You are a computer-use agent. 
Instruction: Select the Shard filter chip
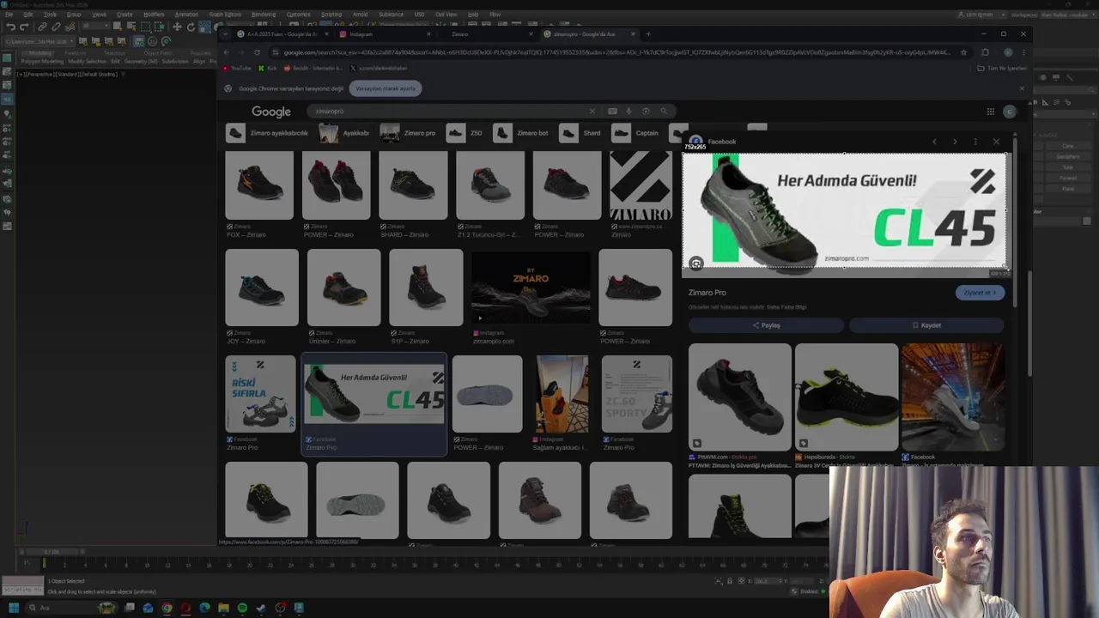tap(581, 133)
